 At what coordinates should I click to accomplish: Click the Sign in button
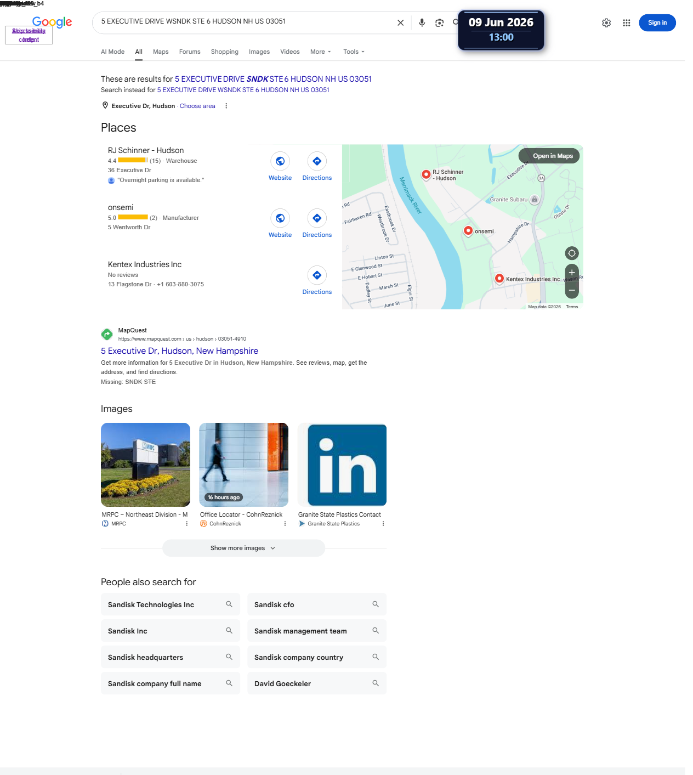pyautogui.click(x=657, y=22)
